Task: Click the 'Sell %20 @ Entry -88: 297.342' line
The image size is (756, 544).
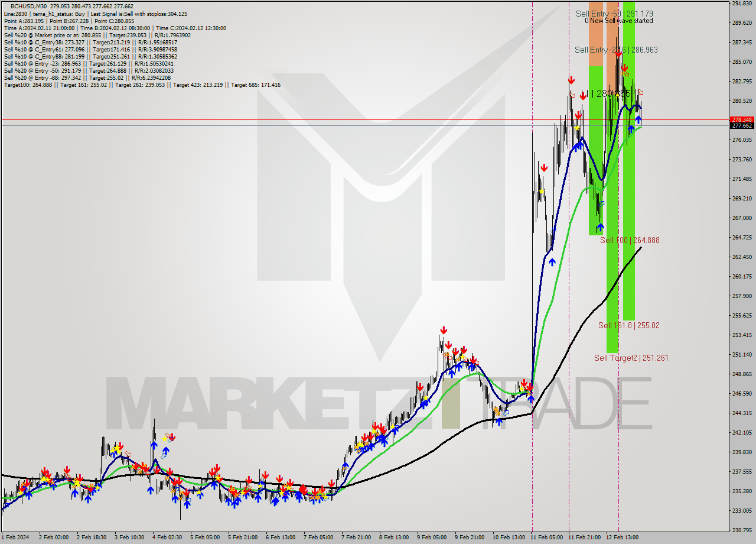Action: pos(87,77)
